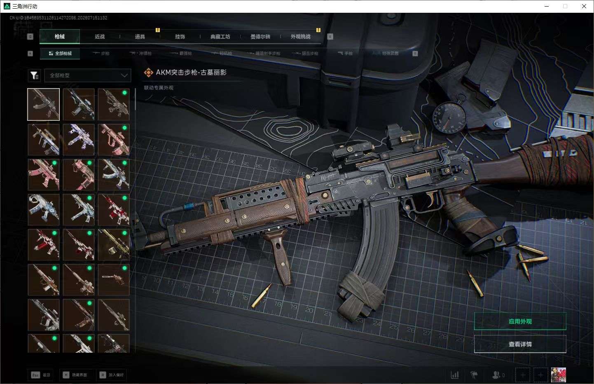This screenshot has height=384, width=594.
Task: Select the 曼德尔砖 tab
Action: click(260, 37)
